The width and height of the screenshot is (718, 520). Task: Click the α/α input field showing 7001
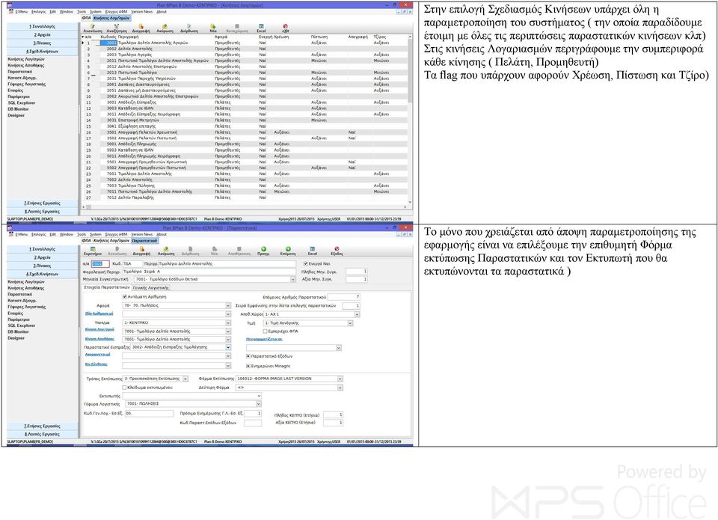(100, 264)
